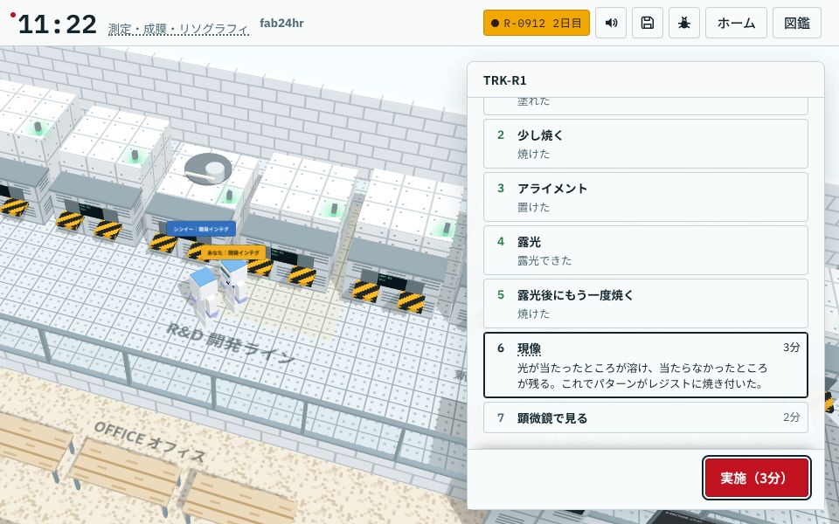Image resolution: width=839 pixels, height=524 pixels.
Task: Open the bug report icon
Action: coord(683,23)
